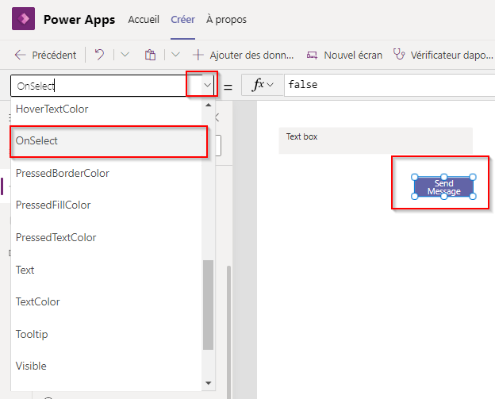The height and width of the screenshot is (399, 495).
Task: Expand the paste options chevron
Action: pos(175,55)
